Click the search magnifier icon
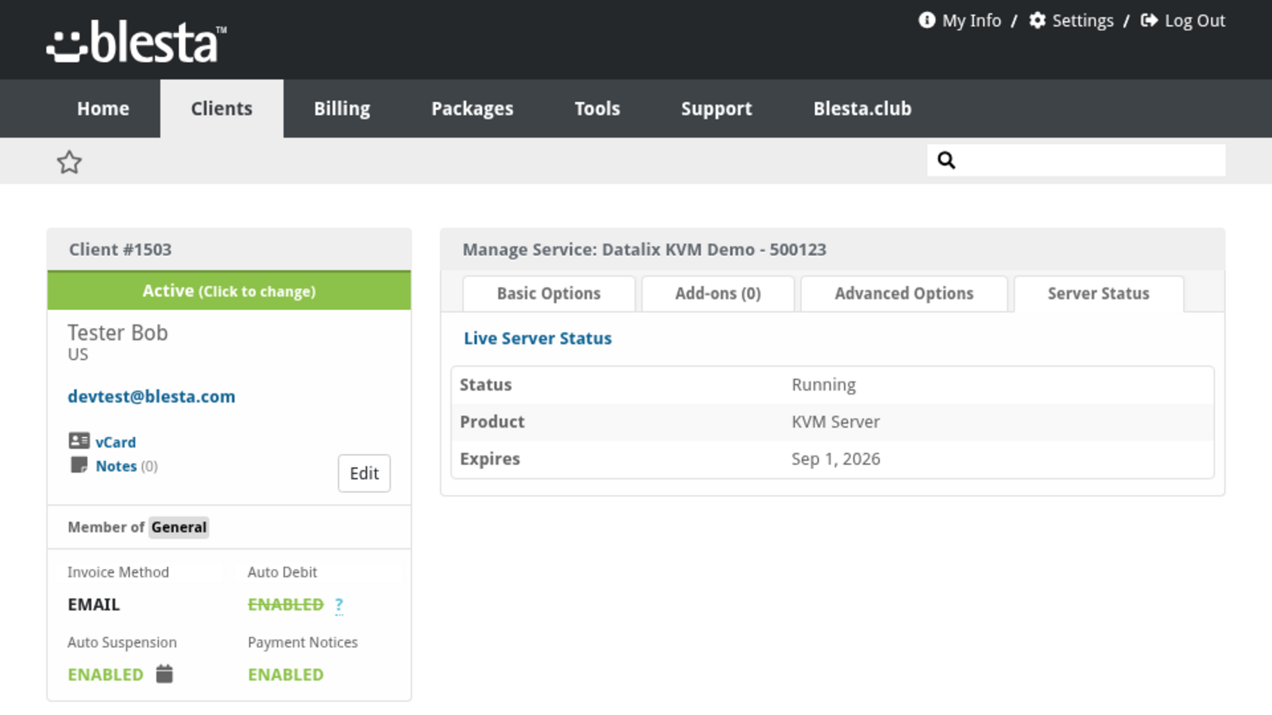Screen dimensions: 1272x715 pyautogui.click(x=946, y=160)
